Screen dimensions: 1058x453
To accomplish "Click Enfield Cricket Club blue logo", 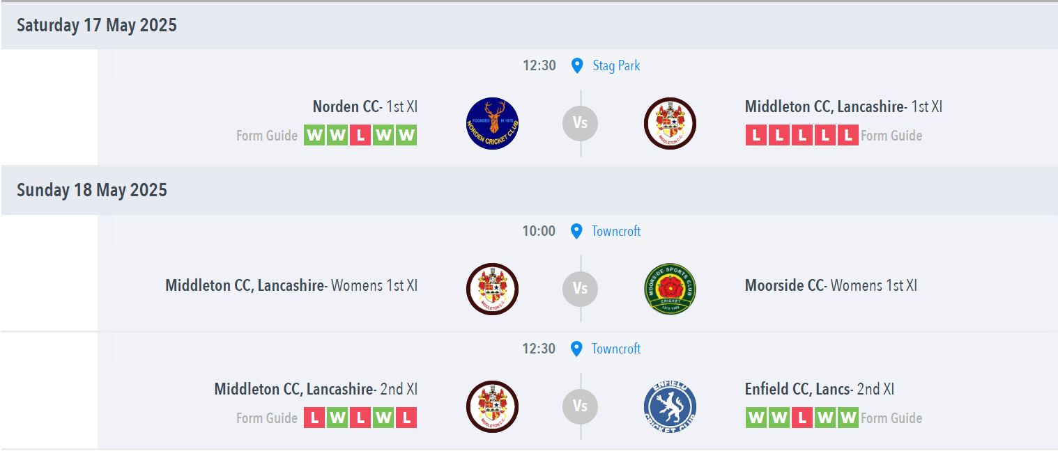I will tap(670, 406).
